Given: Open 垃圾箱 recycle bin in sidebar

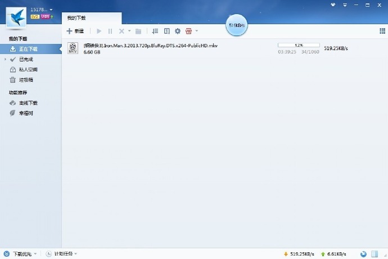Looking at the screenshot, I should [x=25, y=80].
